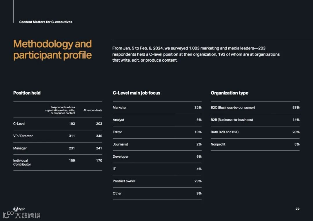Click the "C-Level main job focus" heading
The image size is (313, 221).
coord(137,93)
